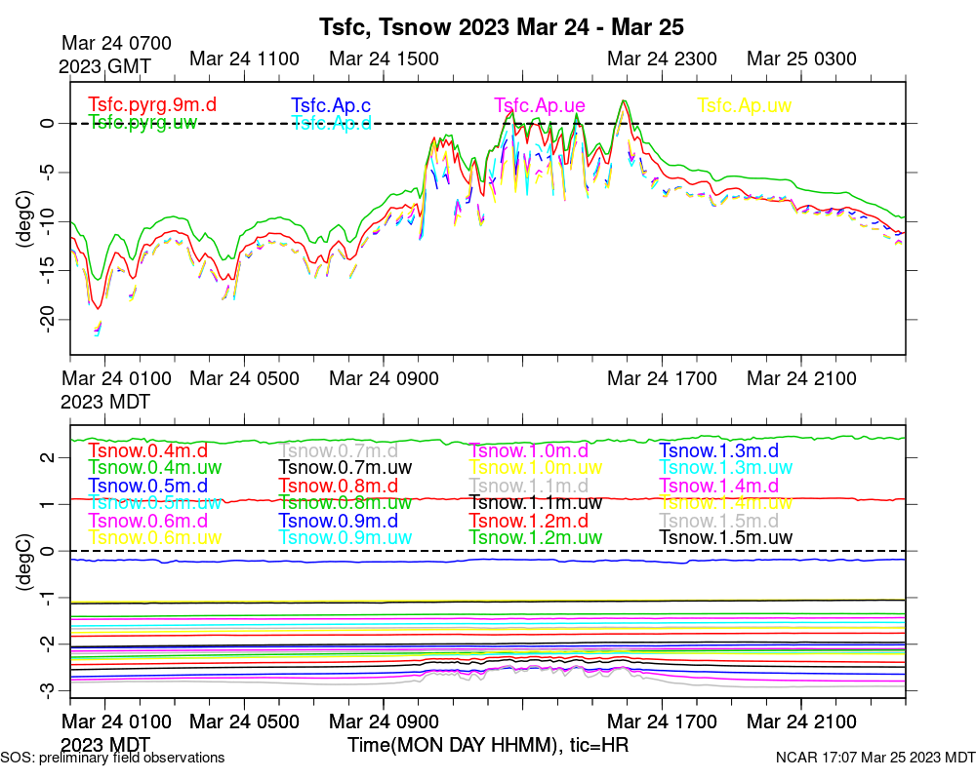Click the SOS: preliminary field observations footer
The image size is (976, 780).
(x=112, y=758)
